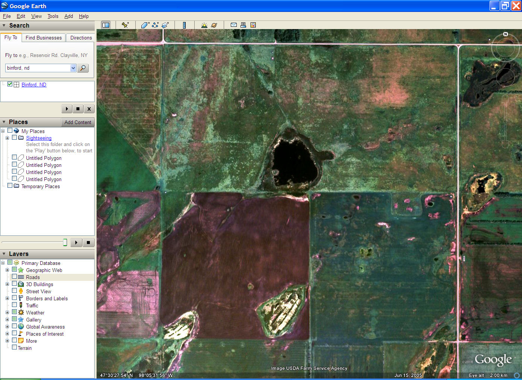Expand the Borders and Labels layer group
Image resolution: width=522 pixels, height=380 pixels.
[7, 298]
